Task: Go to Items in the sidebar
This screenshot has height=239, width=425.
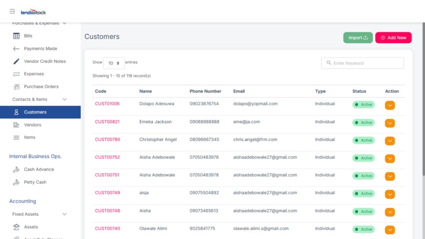Action: click(x=29, y=137)
